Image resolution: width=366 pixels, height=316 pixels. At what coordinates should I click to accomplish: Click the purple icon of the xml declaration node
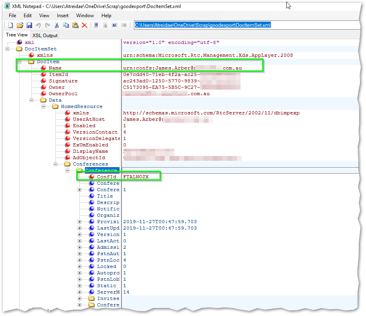pyautogui.click(x=20, y=42)
